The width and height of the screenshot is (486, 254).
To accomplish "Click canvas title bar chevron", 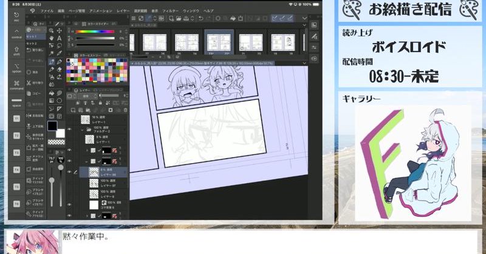I will pyautogui.click(x=304, y=63).
